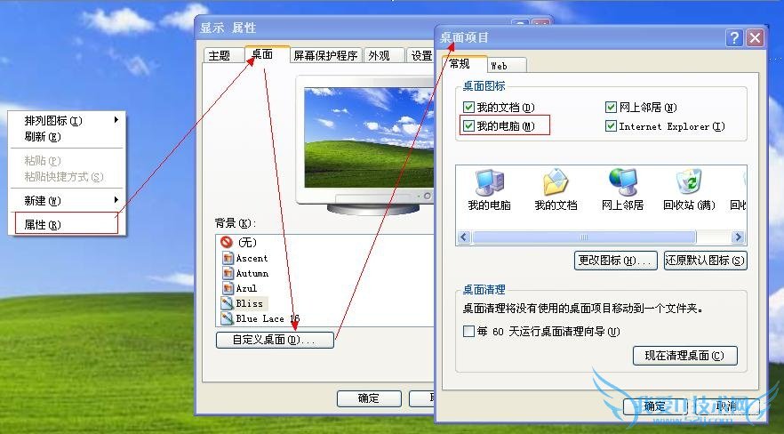Enable 每 60 天运行桌面清理向导 checkbox
Image resolution: width=784 pixels, height=434 pixels.
pos(468,331)
